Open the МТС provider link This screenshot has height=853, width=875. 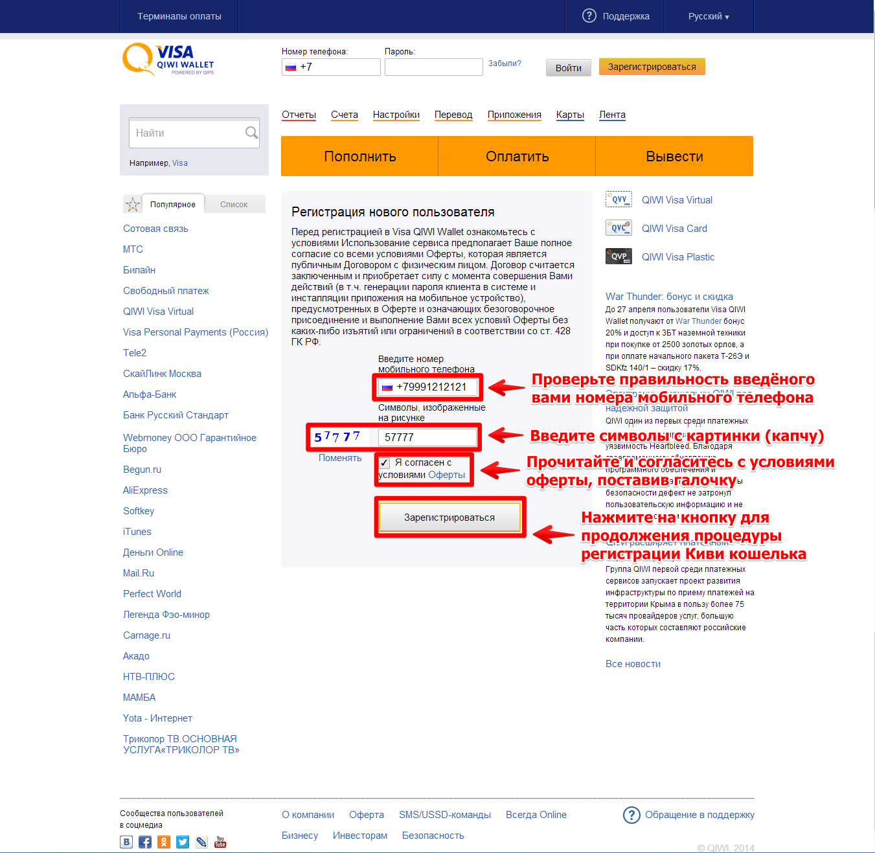(133, 249)
